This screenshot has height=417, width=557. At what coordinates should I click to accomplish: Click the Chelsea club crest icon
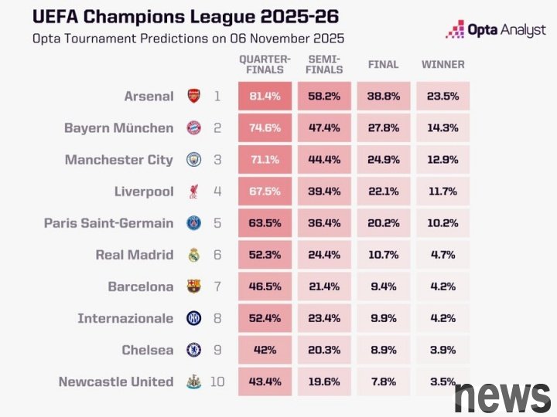pyautogui.click(x=193, y=350)
